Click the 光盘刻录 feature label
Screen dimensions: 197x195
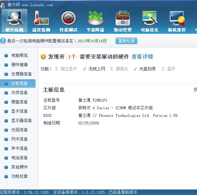(148, 69)
